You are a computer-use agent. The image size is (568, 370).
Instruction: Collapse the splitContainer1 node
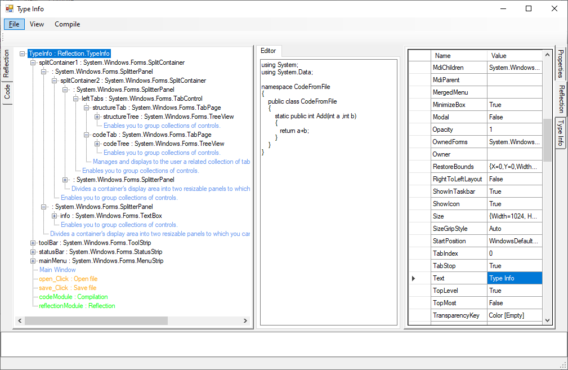(x=33, y=63)
